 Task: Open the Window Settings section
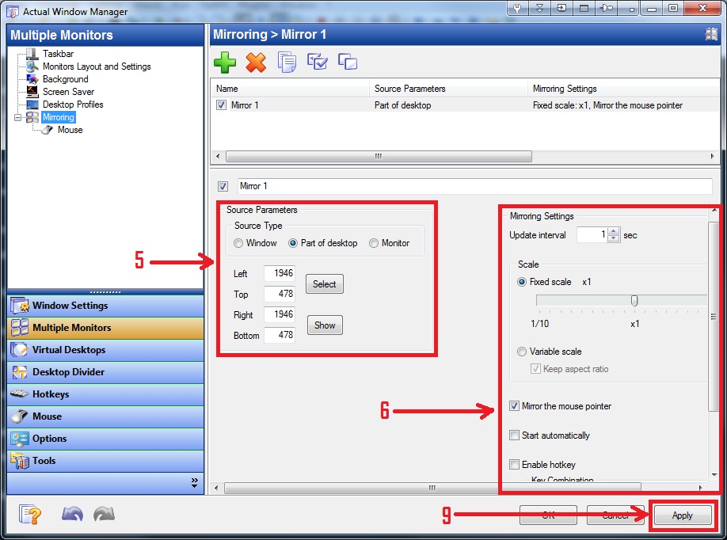pyautogui.click(x=105, y=306)
